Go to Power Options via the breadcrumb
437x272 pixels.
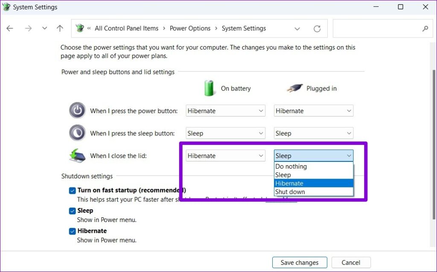[190, 28]
